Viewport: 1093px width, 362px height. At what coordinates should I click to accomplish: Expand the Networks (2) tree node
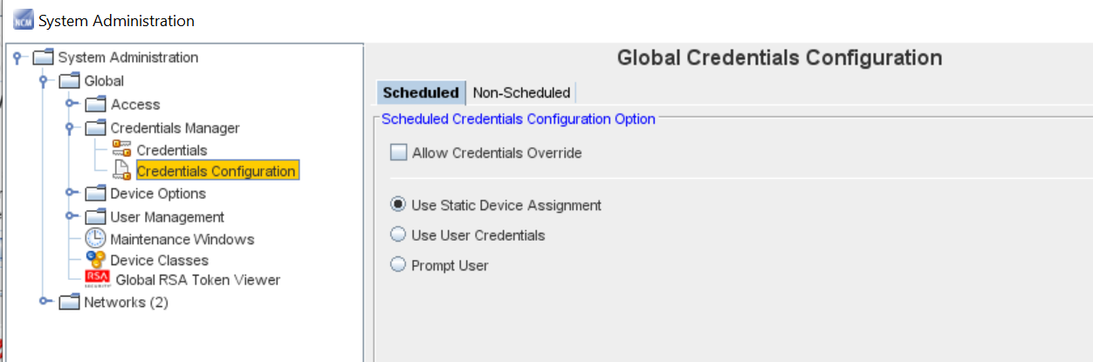[45, 303]
